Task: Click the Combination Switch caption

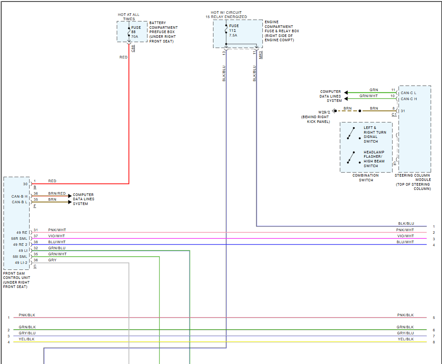Action: (x=366, y=177)
